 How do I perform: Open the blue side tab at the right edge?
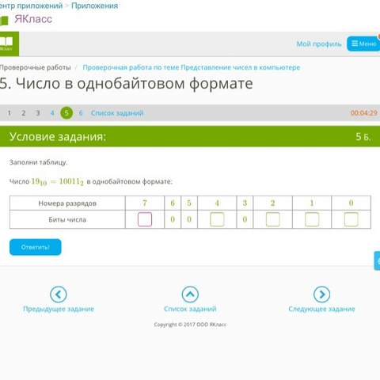point(377,260)
